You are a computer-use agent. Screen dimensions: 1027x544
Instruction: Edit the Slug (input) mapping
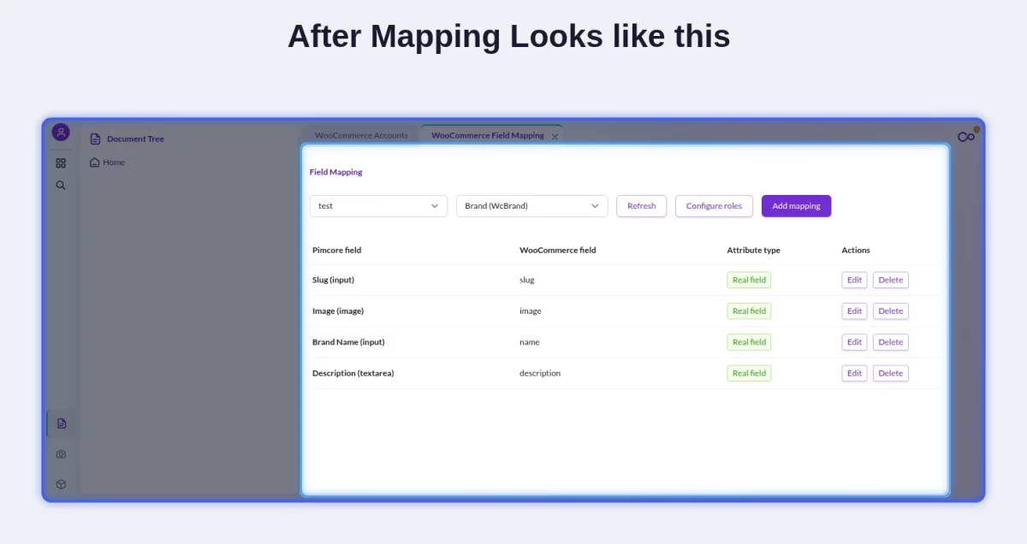pos(854,280)
